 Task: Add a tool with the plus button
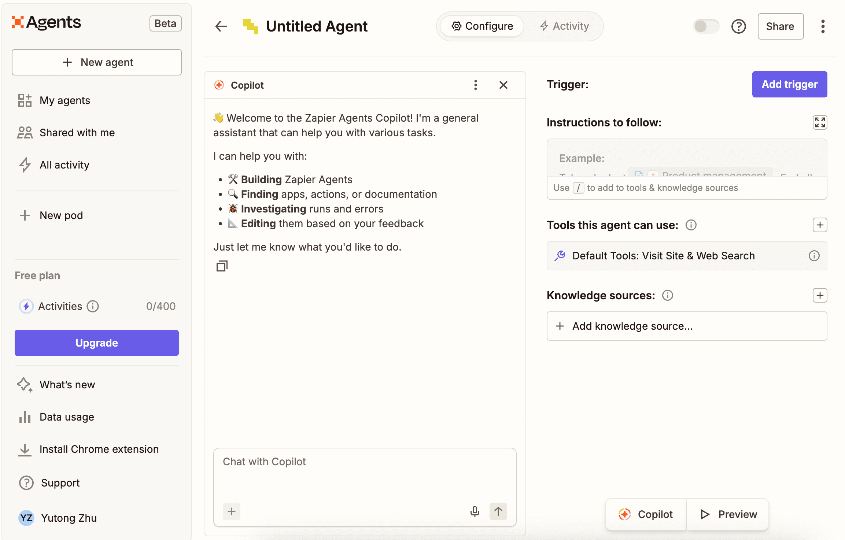click(x=820, y=225)
